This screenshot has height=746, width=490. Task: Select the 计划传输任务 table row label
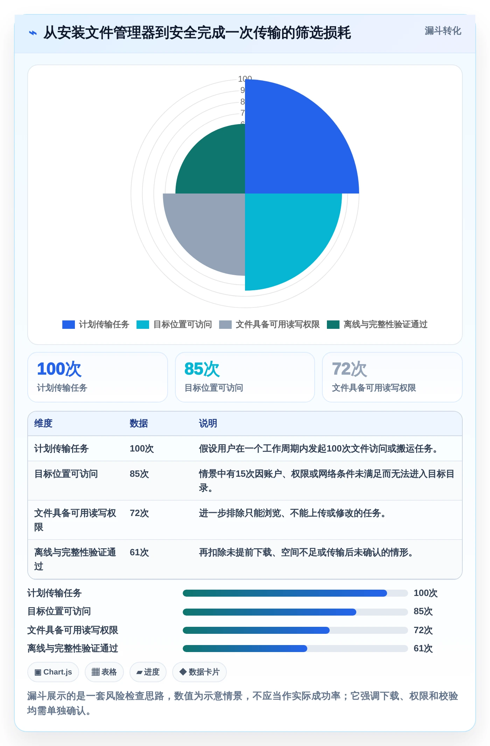point(62,449)
